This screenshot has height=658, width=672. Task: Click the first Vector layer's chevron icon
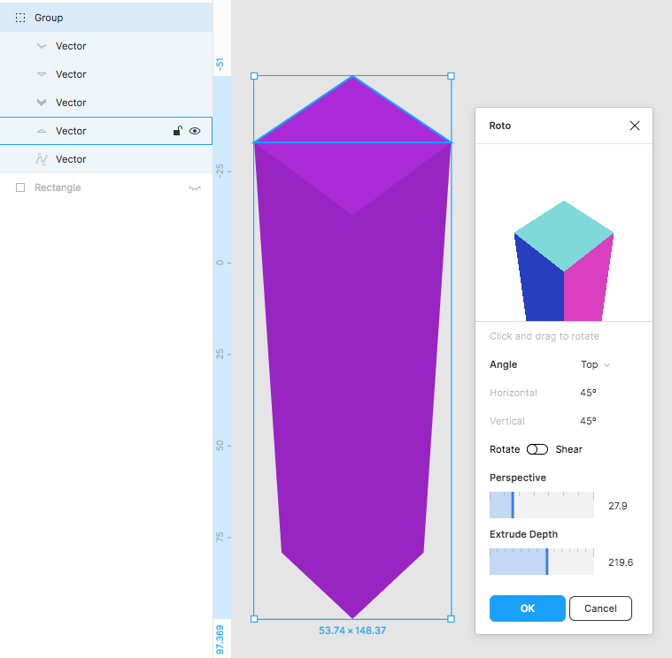pyautogui.click(x=42, y=46)
